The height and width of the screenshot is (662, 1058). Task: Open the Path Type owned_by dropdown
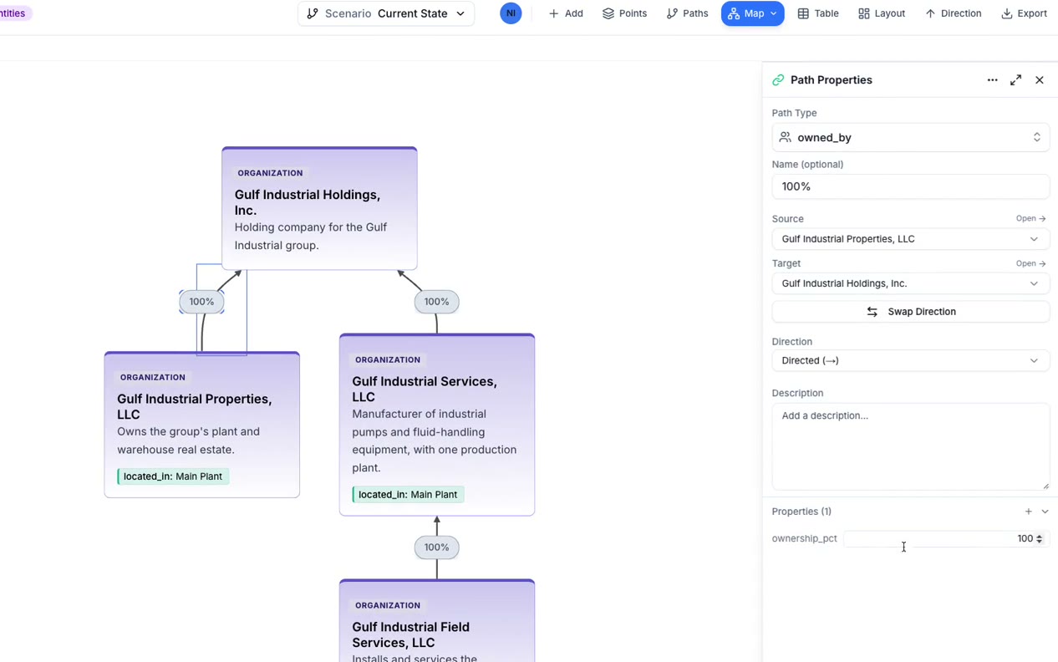(x=910, y=137)
